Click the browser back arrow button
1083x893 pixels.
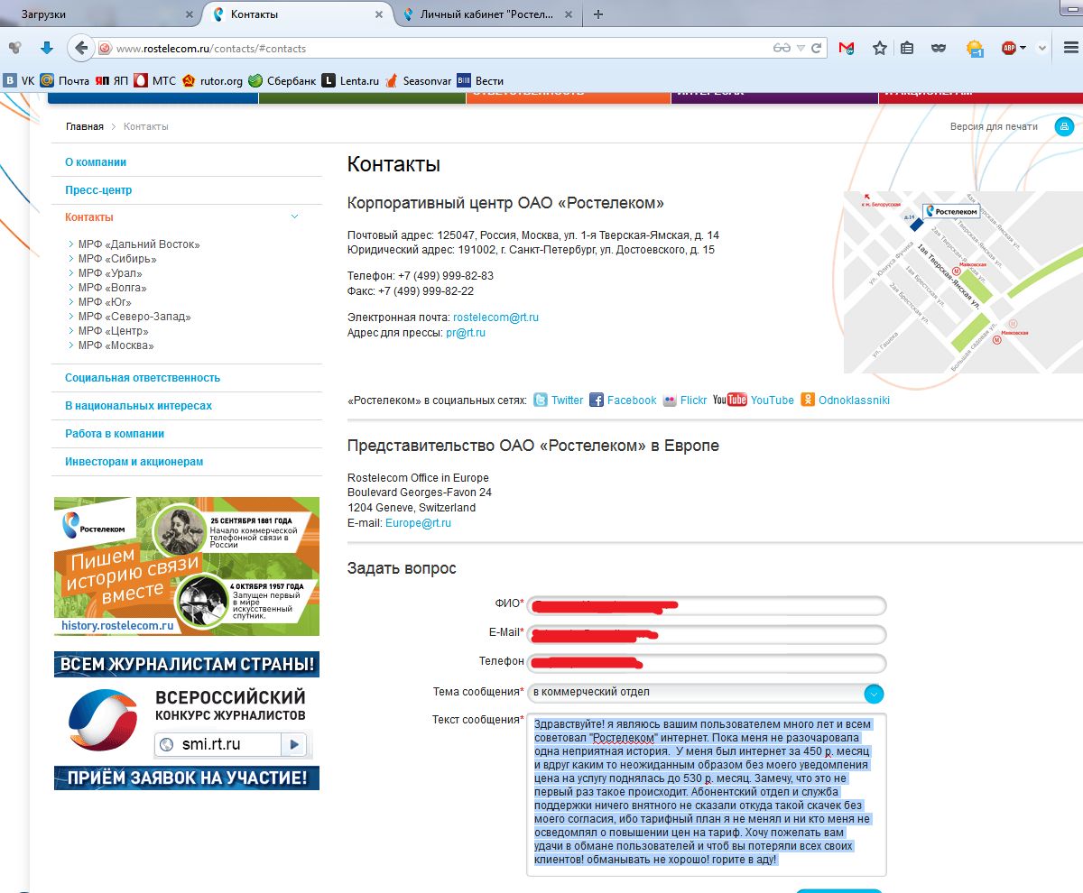(81, 48)
